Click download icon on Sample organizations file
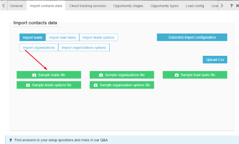 click(101, 75)
